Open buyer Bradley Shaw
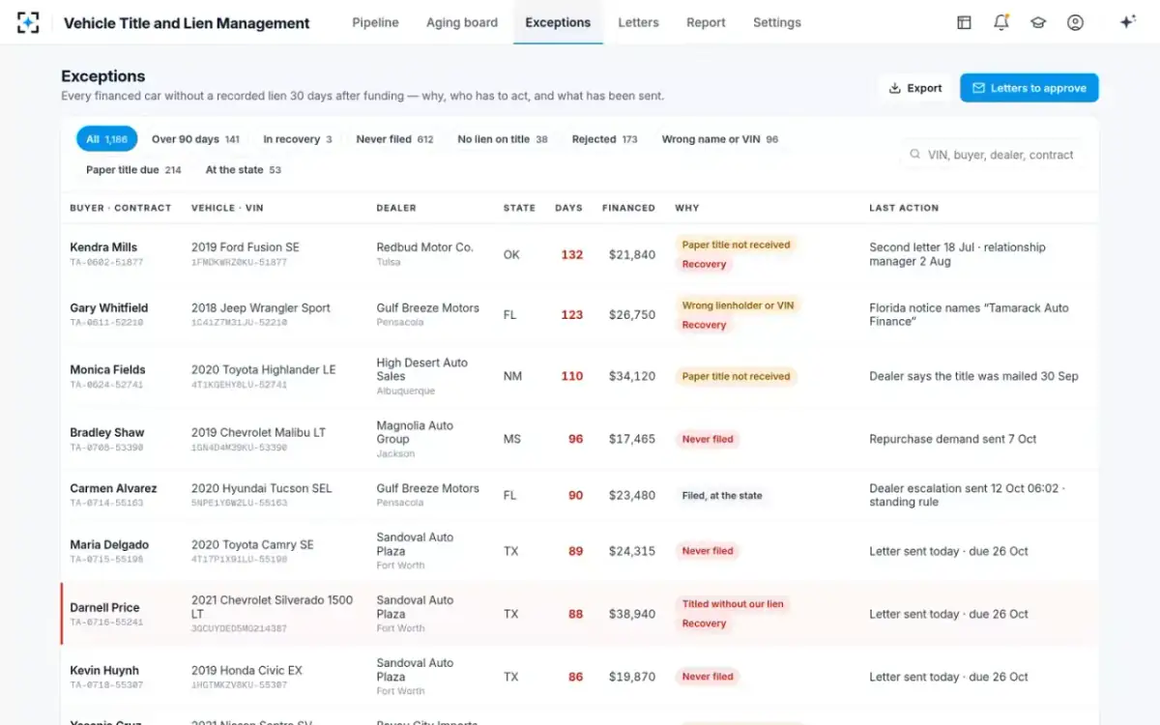1160x725 pixels. pyautogui.click(x=106, y=432)
